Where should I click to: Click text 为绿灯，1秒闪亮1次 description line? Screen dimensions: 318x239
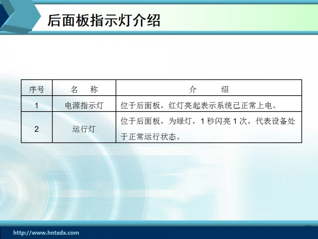tap(207, 121)
